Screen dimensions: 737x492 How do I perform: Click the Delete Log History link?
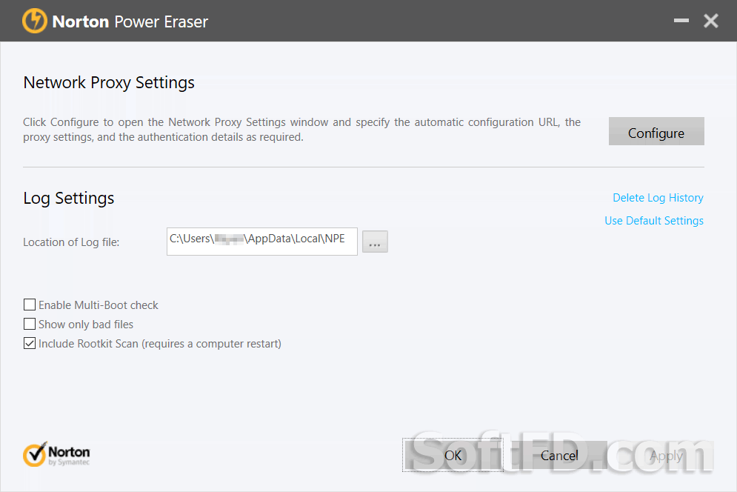click(x=658, y=198)
